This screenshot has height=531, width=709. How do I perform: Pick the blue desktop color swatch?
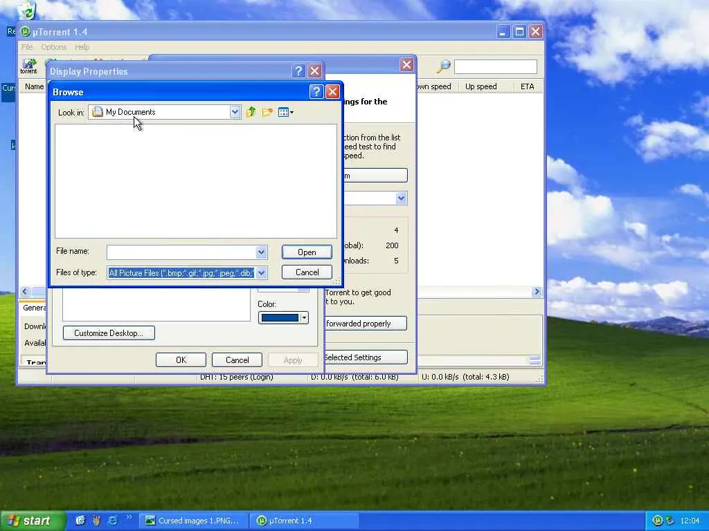coord(280,318)
